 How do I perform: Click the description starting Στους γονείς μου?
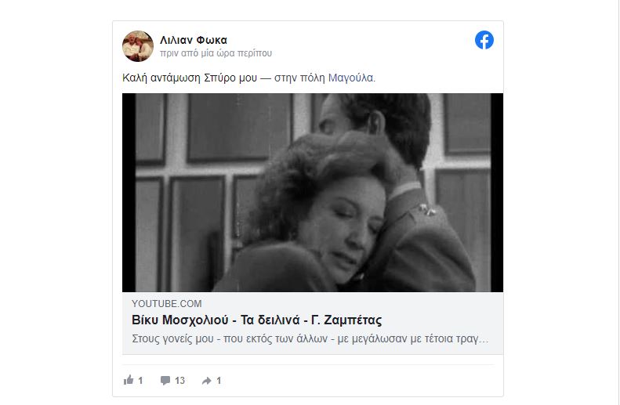[310, 339]
